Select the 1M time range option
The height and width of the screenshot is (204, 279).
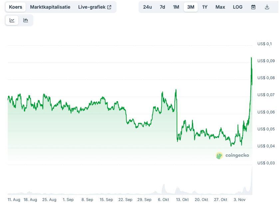tap(176, 7)
